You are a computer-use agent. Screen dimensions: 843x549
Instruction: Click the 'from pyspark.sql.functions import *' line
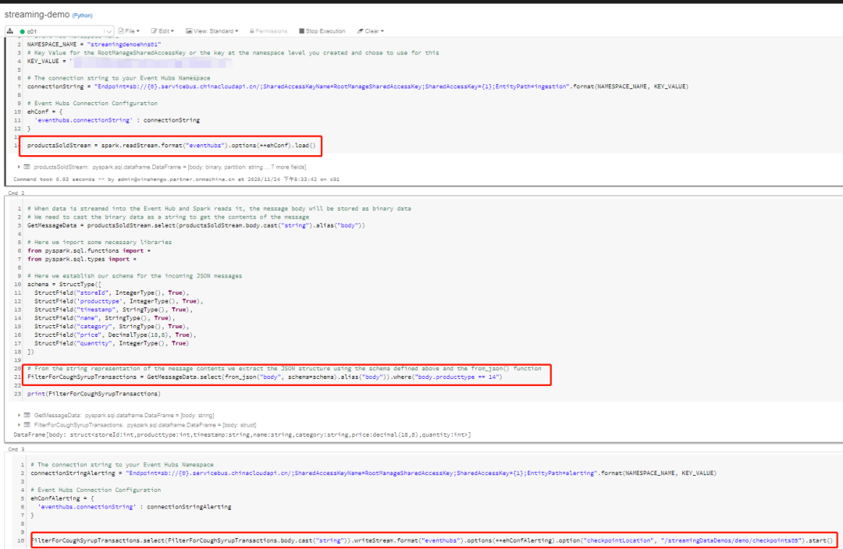(89, 251)
